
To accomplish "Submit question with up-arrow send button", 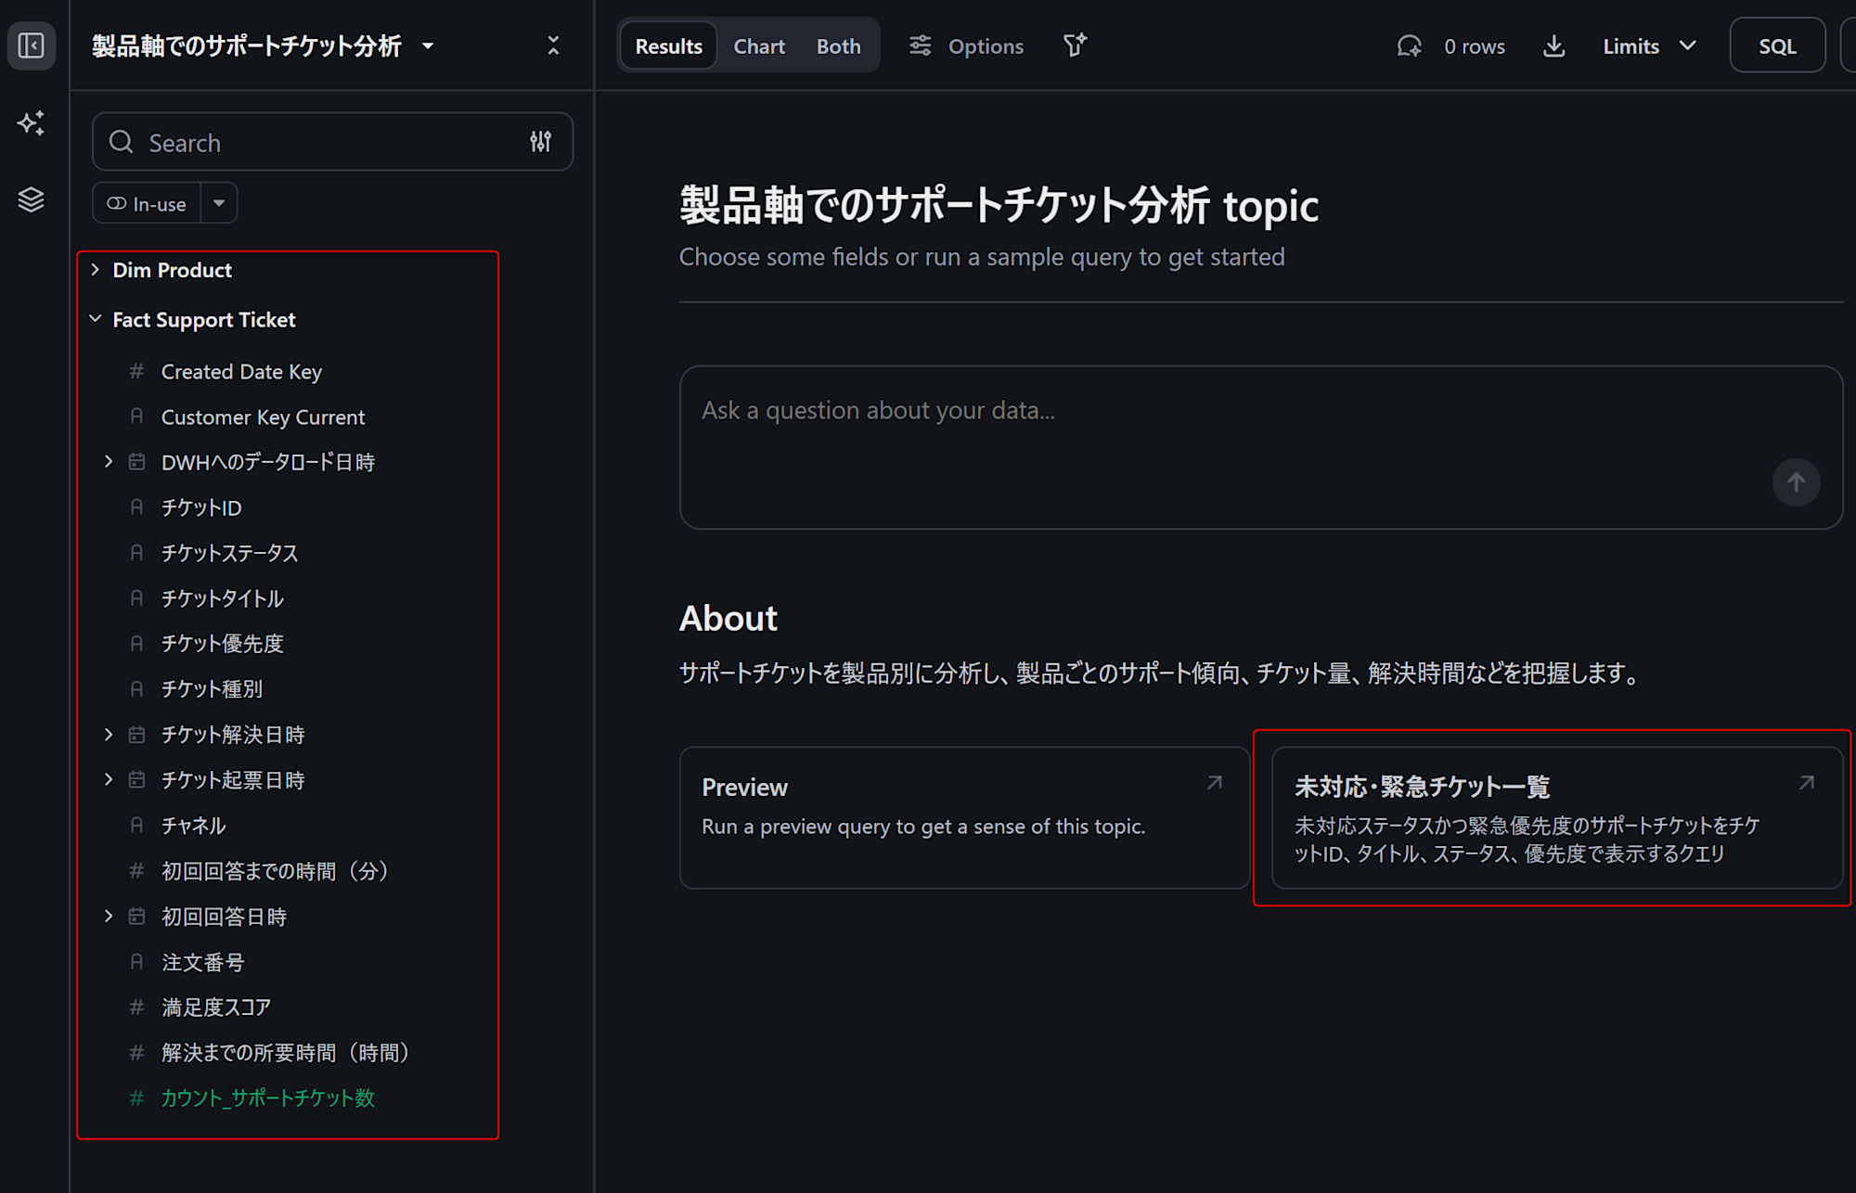I will (1795, 482).
